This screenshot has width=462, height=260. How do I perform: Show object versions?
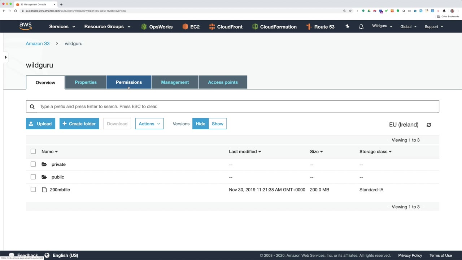218,124
